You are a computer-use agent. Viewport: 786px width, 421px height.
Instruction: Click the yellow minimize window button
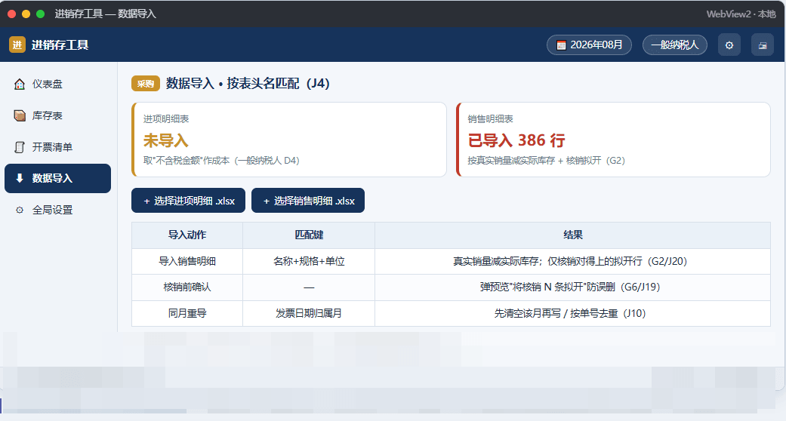pyautogui.click(x=26, y=14)
